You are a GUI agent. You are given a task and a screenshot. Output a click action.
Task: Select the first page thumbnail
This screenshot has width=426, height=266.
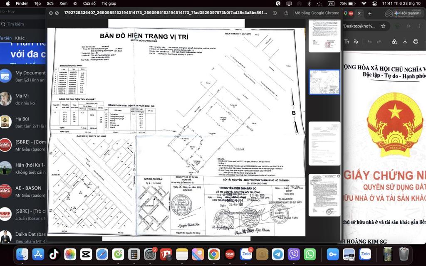[324, 36]
